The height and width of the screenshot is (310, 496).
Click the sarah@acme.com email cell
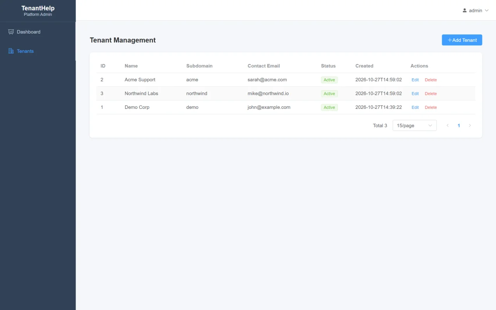coord(267,80)
